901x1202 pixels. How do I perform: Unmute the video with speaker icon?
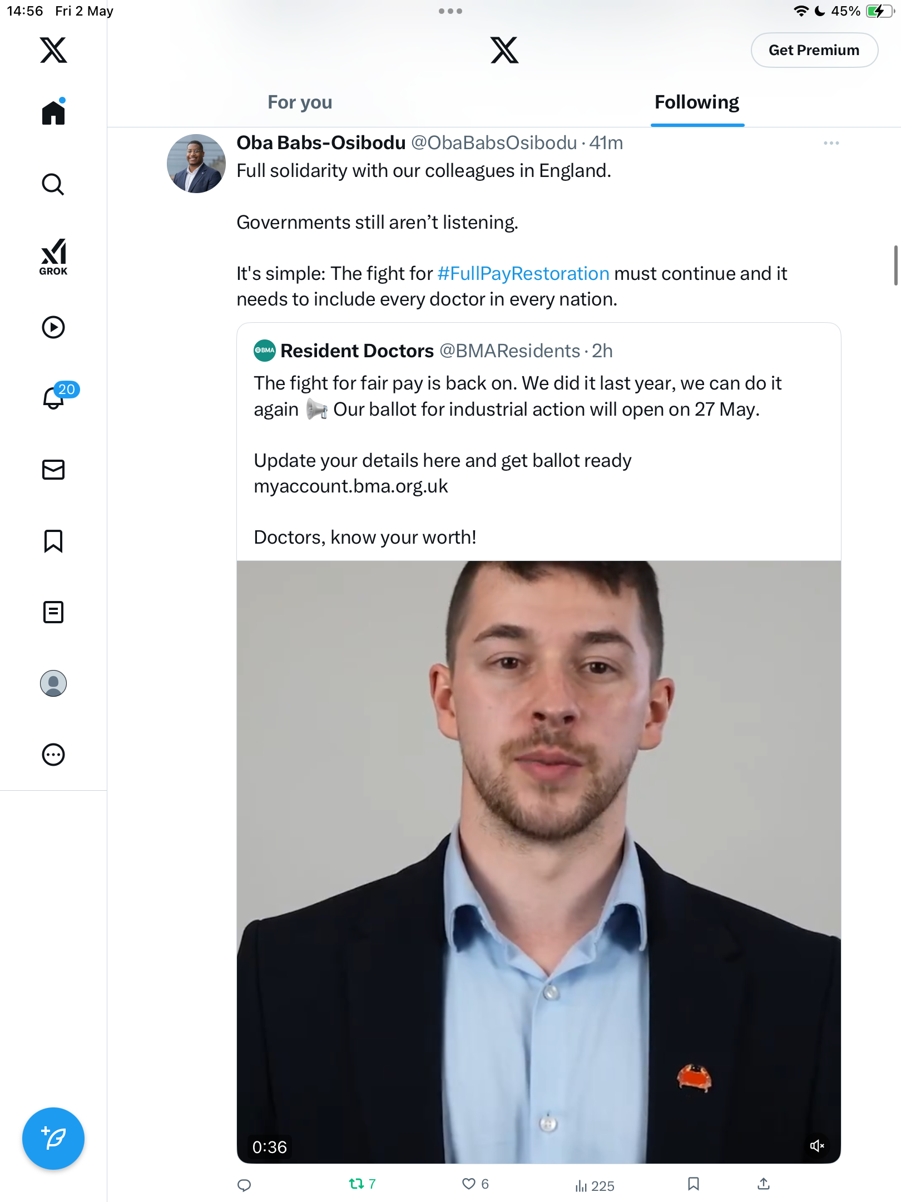point(816,1146)
